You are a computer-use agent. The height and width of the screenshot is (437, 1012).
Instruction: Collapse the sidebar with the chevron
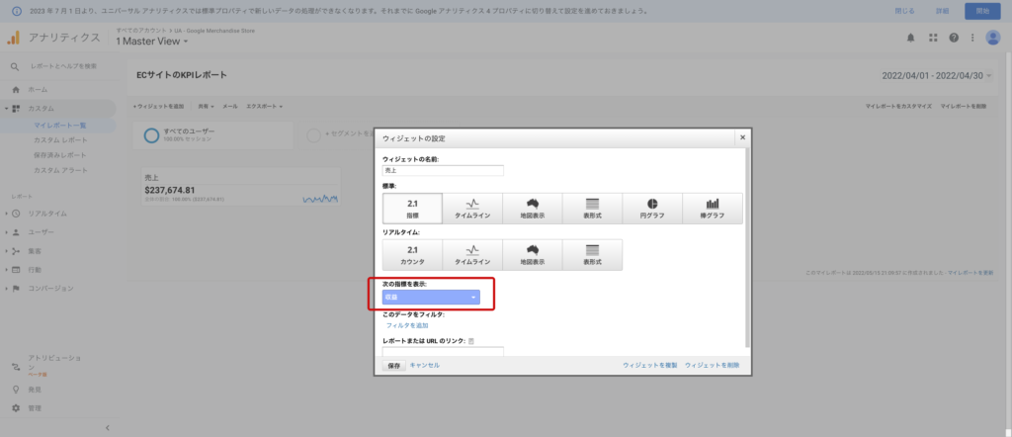tap(107, 427)
